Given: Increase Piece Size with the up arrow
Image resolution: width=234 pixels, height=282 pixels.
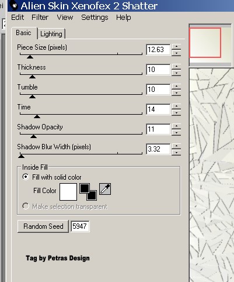Looking at the screenshot, I should pyautogui.click(x=176, y=46).
